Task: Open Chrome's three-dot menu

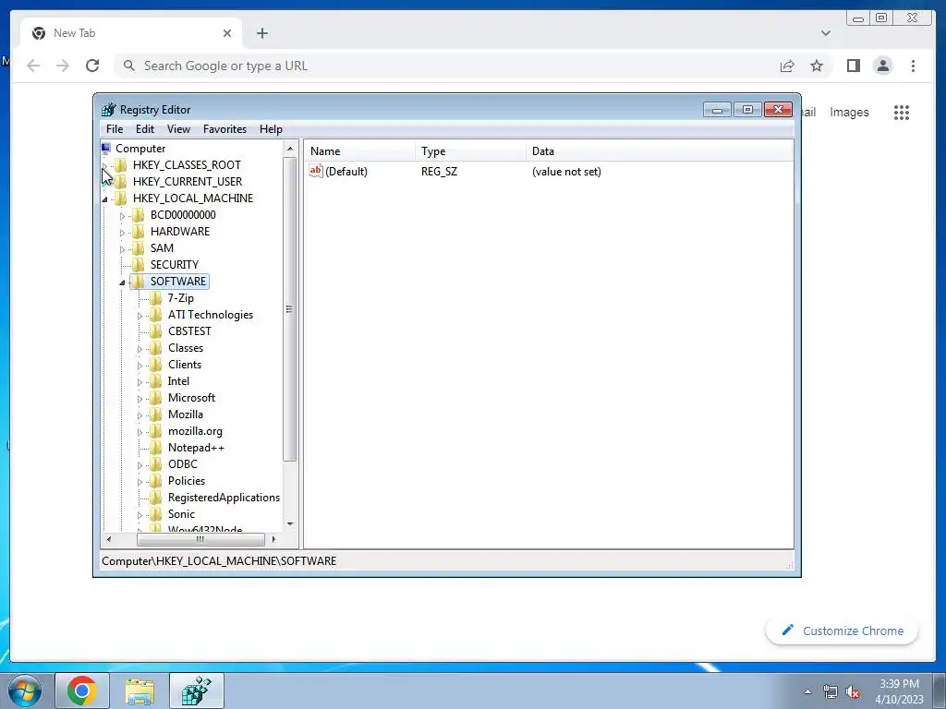Action: 913,66
